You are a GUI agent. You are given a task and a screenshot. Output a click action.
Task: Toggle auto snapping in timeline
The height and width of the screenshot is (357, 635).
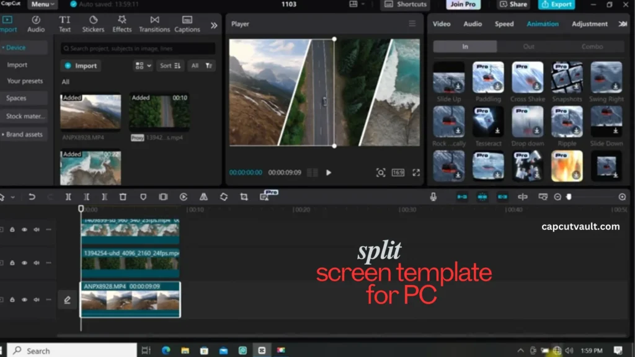482,196
